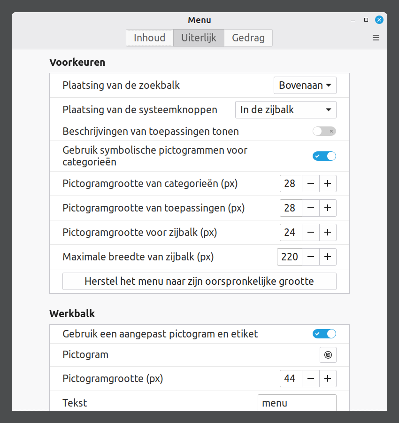Select the Uiterlijk tab
The height and width of the screenshot is (423, 399).
click(199, 38)
